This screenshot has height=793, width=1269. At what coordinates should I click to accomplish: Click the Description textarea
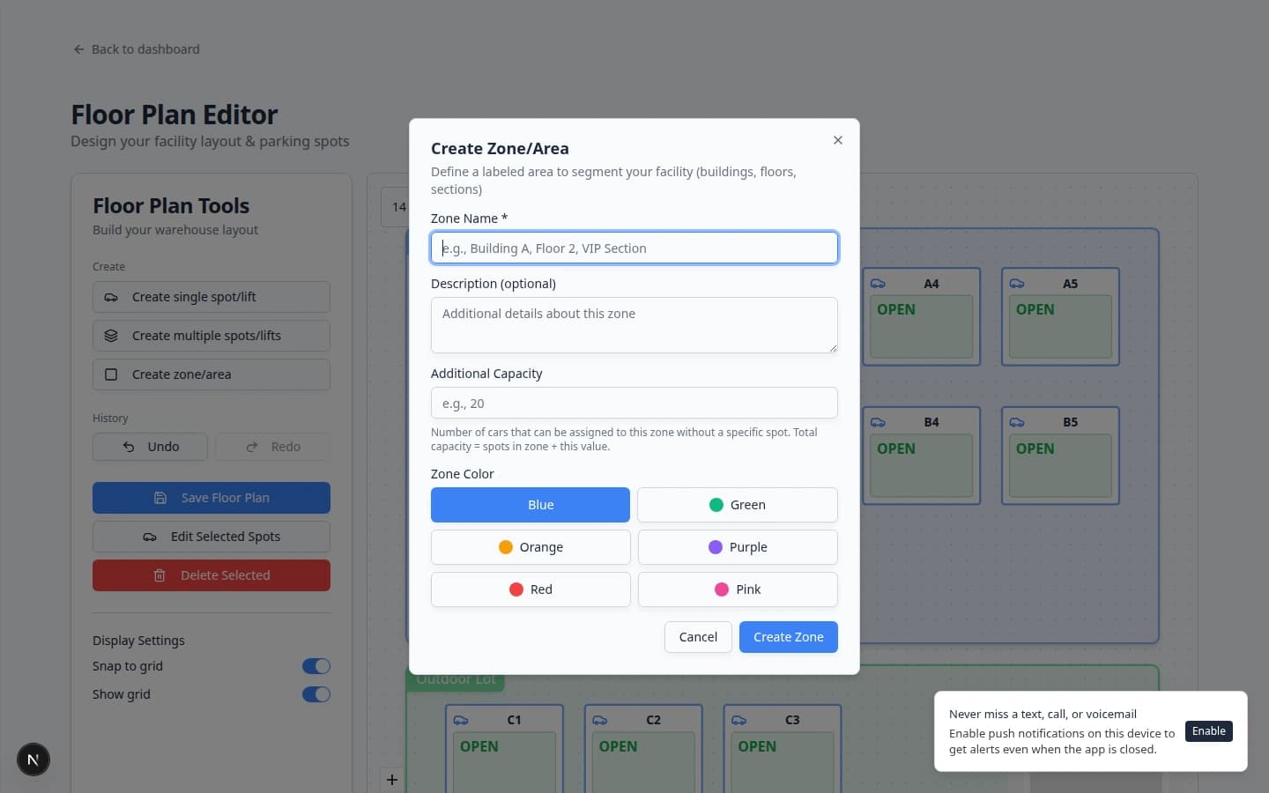coord(634,325)
